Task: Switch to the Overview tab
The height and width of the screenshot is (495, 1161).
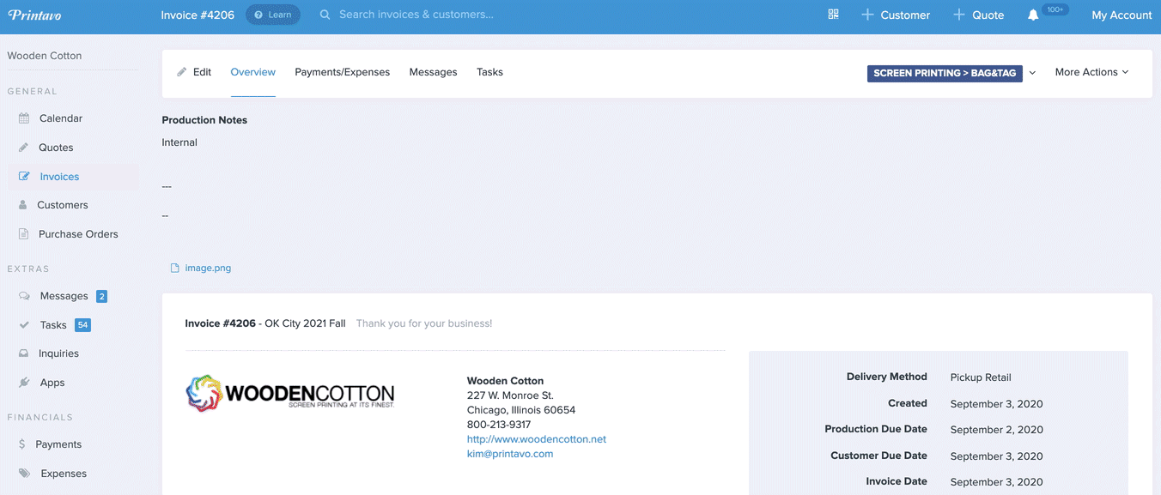Action: coord(253,72)
